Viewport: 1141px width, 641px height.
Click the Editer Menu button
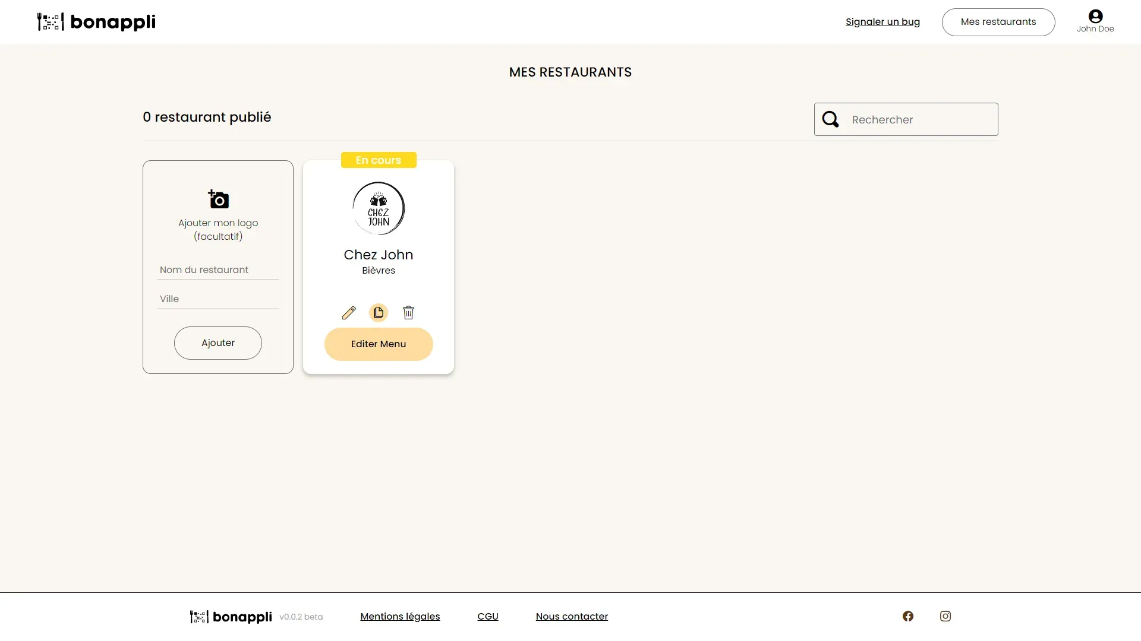(379, 344)
